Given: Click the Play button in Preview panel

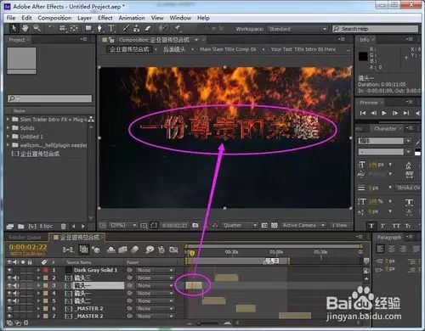Looking at the screenshot, I should tap(384, 113).
